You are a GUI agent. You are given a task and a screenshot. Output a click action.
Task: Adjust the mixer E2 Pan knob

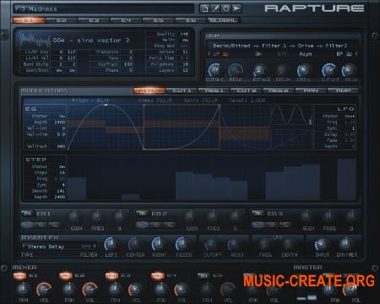(68, 289)
